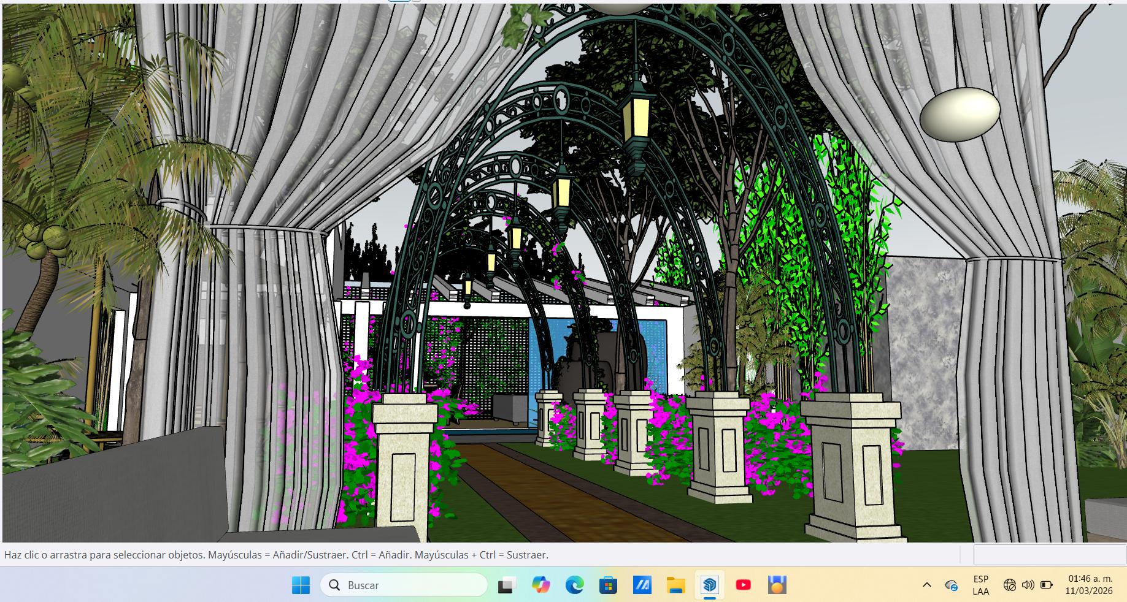Screen dimensions: 1127x602
Task: Open the Windows Start menu
Action: [x=301, y=585]
